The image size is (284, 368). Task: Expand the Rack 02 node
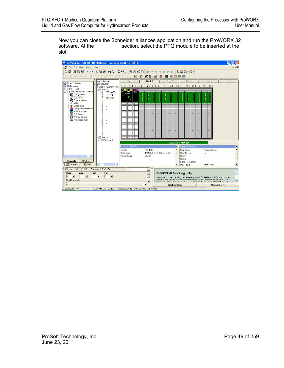tap(97, 137)
